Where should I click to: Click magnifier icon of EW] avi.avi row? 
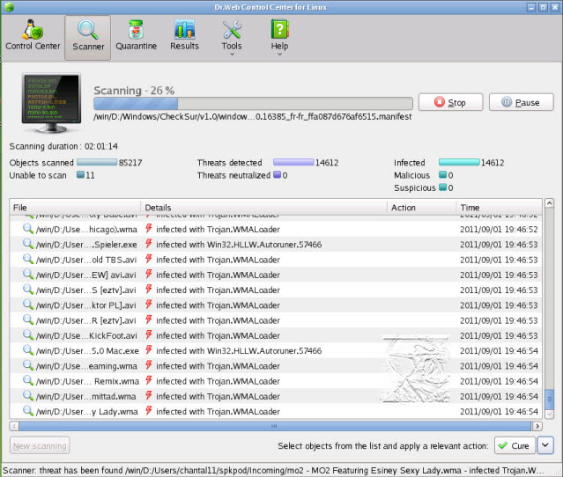coord(27,274)
